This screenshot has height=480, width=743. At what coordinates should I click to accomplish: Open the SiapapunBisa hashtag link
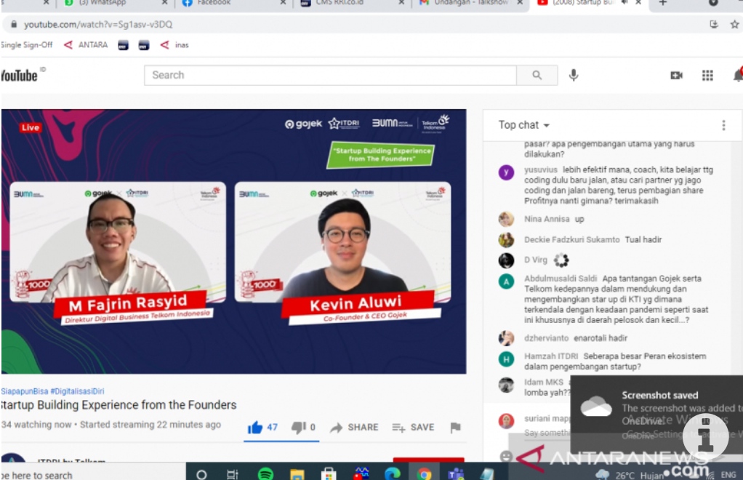tap(24, 391)
